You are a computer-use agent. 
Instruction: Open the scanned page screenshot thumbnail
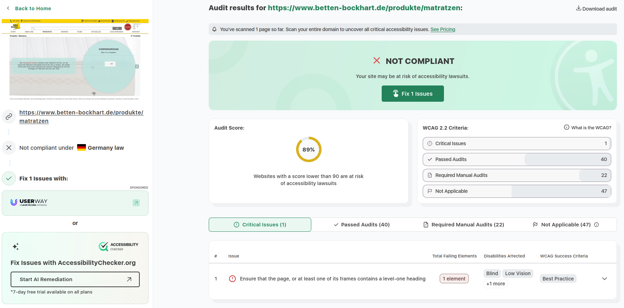(75, 60)
